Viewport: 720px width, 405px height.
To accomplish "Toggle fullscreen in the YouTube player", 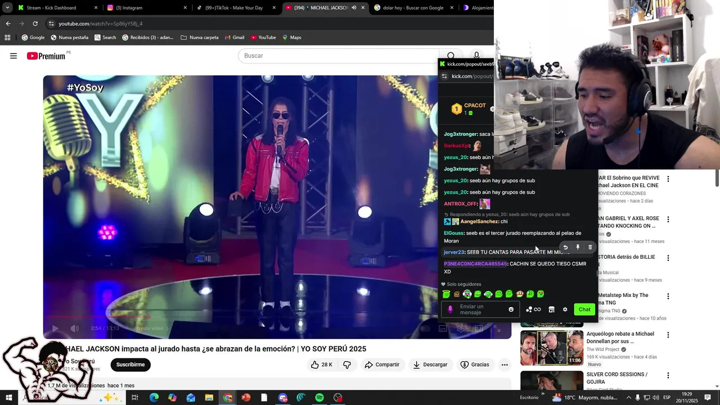I will tap(497, 328).
